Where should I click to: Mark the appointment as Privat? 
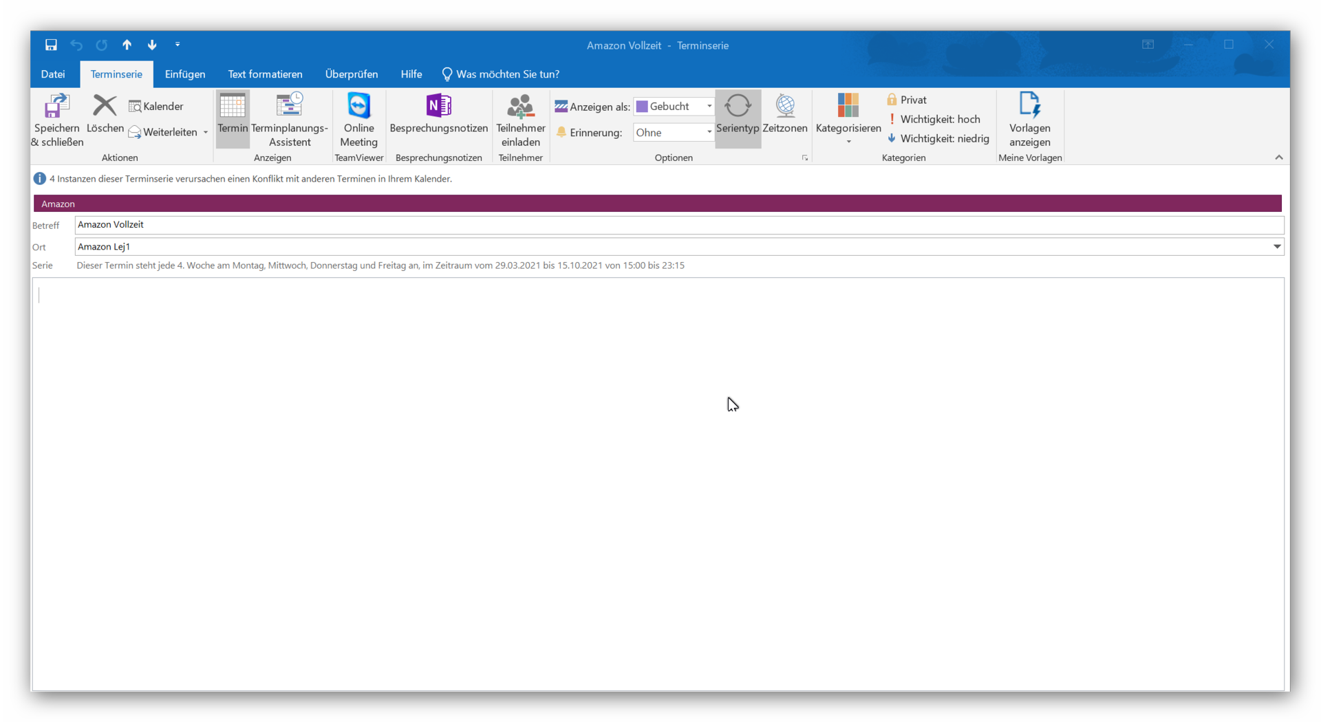tap(907, 100)
